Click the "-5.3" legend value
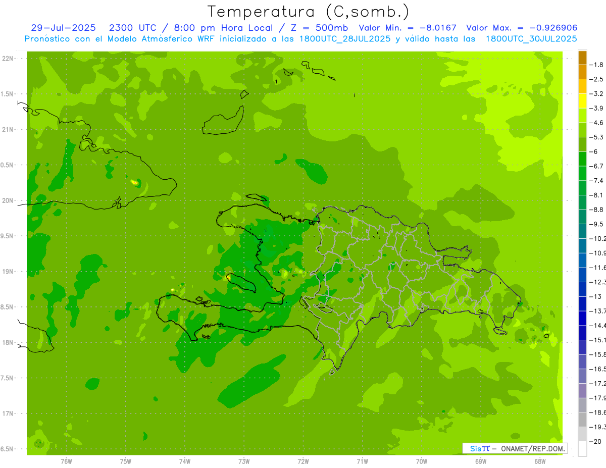This screenshot has width=606, height=468. [x=596, y=137]
